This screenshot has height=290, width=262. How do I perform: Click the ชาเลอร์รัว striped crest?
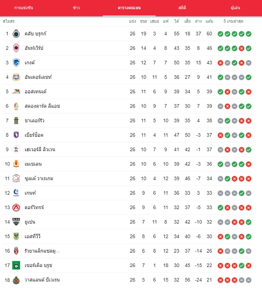[16, 121]
